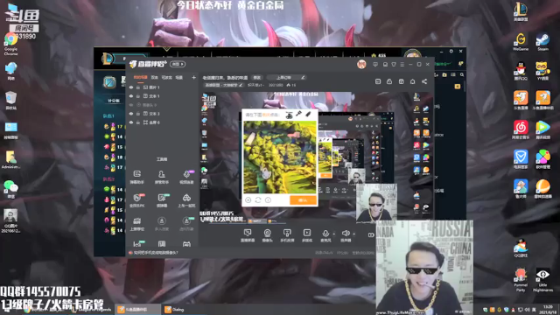Open Steam desktop shortcut
Image resolution: width=560 pixels, height=315 pixels.
click(542, 42)
